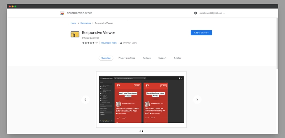Switch to the Overview tab

coord(106,58)
